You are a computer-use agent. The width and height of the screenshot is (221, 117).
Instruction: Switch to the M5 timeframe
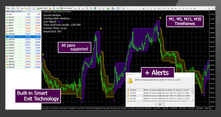click(x=168, y=8)
